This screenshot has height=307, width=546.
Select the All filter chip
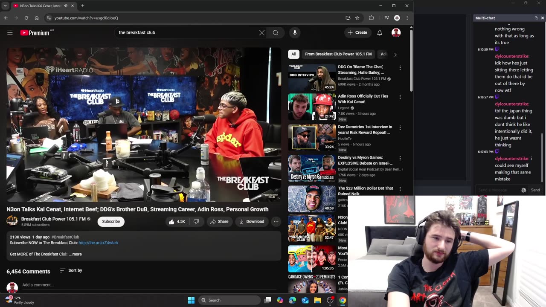pos(293,54)
